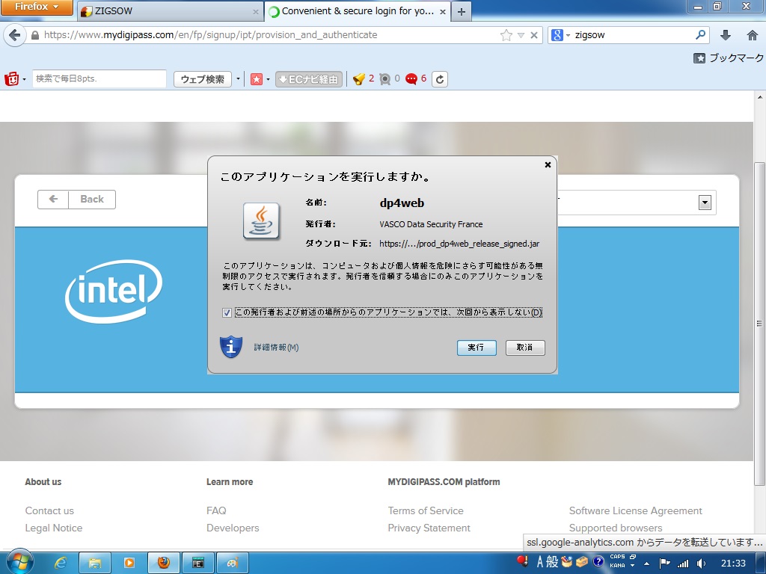Launch Internet Explorer from taskbar
This screenshot has width=766, height=574.
click(60, 563)
